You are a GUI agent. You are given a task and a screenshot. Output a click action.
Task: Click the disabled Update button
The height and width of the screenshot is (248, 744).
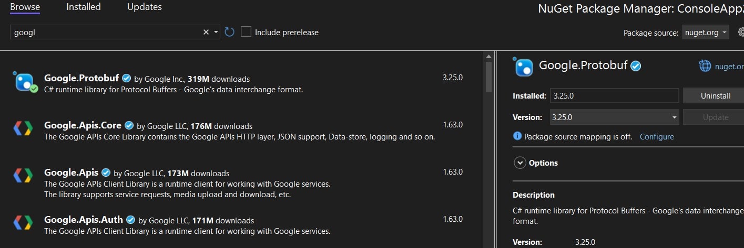pos(714,117)
